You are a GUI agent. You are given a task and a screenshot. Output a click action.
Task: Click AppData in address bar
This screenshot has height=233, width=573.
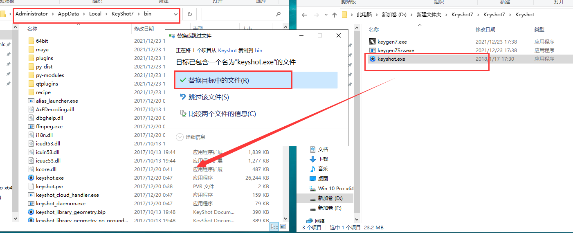pyautogui.click(x=68, y=14)
